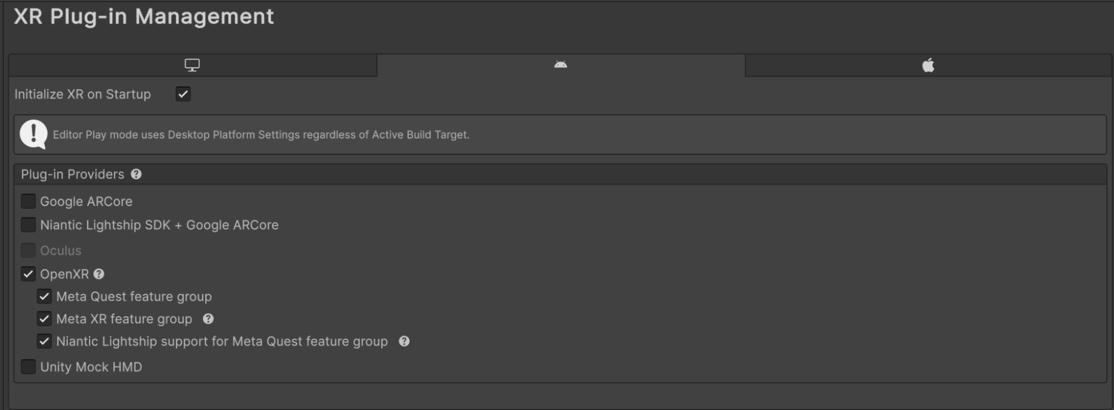Viewport: 1114px width, 410px height.
Task: Switch to the Apple platform tab
Action: (927, 65)
